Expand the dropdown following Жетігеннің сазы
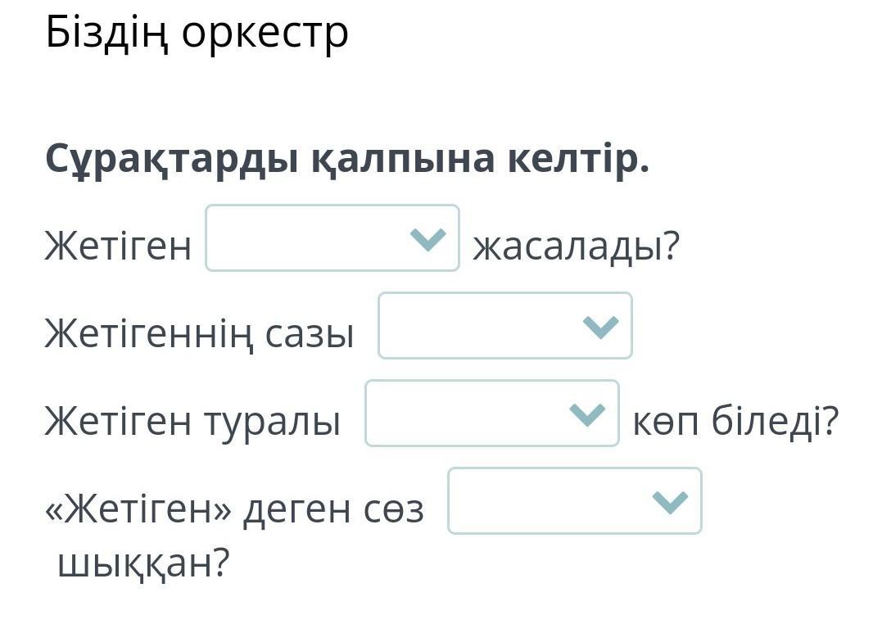Image resolution: width=873 pixels, height=642 pixels. (504, 326)
